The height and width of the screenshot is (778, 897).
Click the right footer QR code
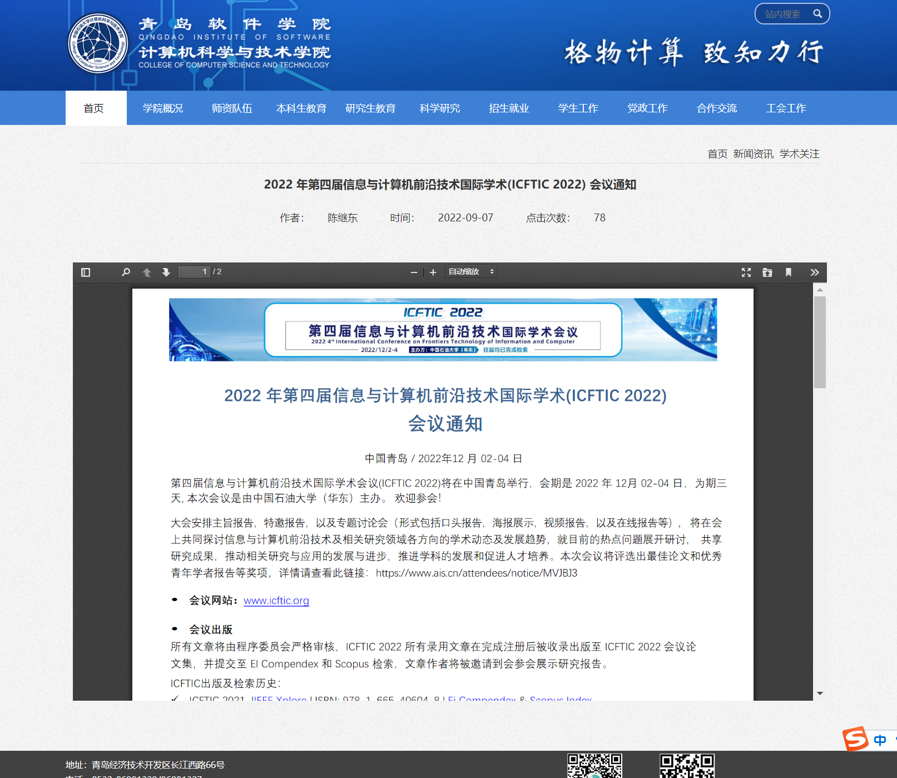pyautogui.click(x=687, y=766)
